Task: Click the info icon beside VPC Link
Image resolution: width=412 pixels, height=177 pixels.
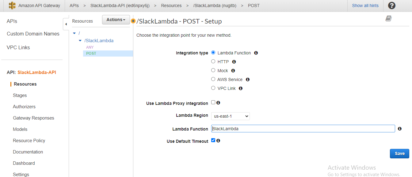Action: (x=241, y=88)
